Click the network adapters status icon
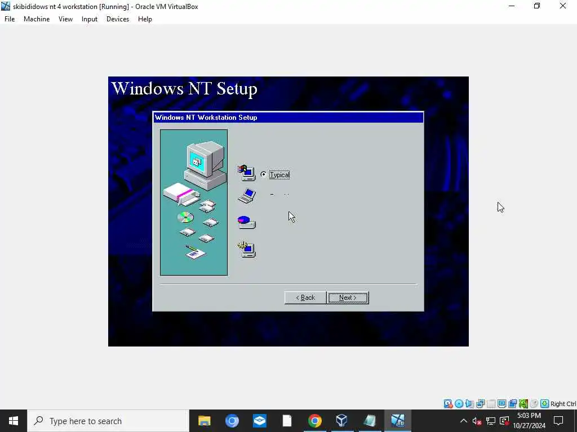Image resolution: width=577 pixels, height=432 pixels. pyautogui.click(x=480, y=404)
